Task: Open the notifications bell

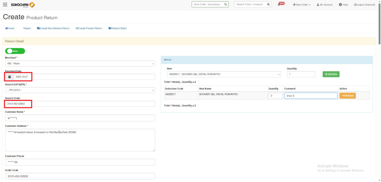Action: [279, 4]
